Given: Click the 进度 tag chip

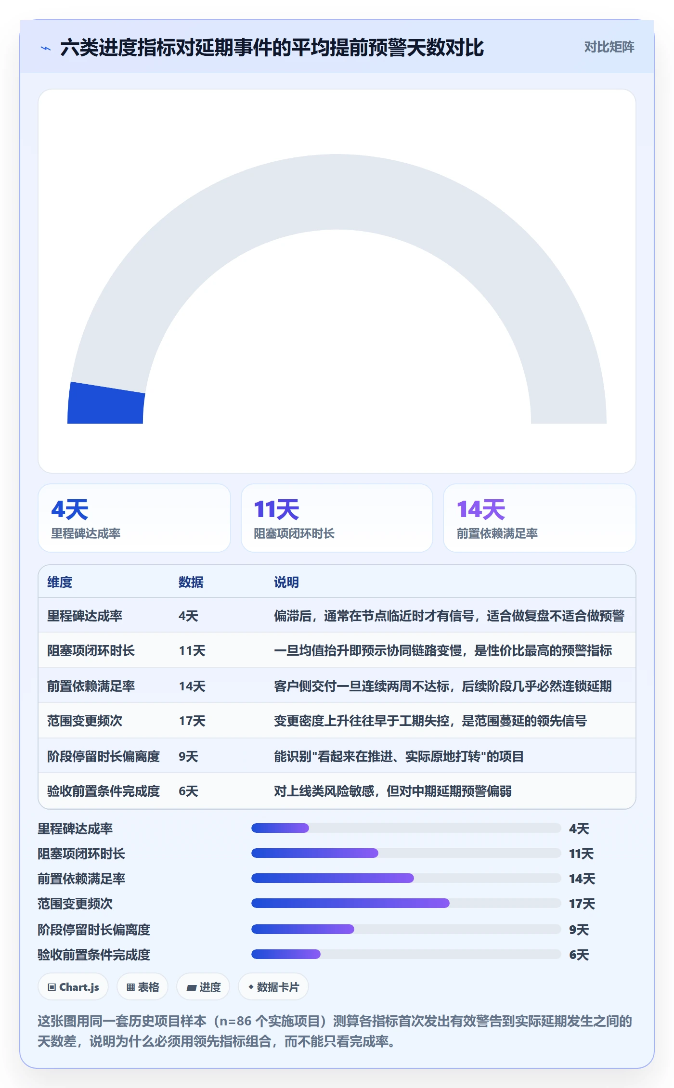Looking at the screenshot, I should (203, 987).
